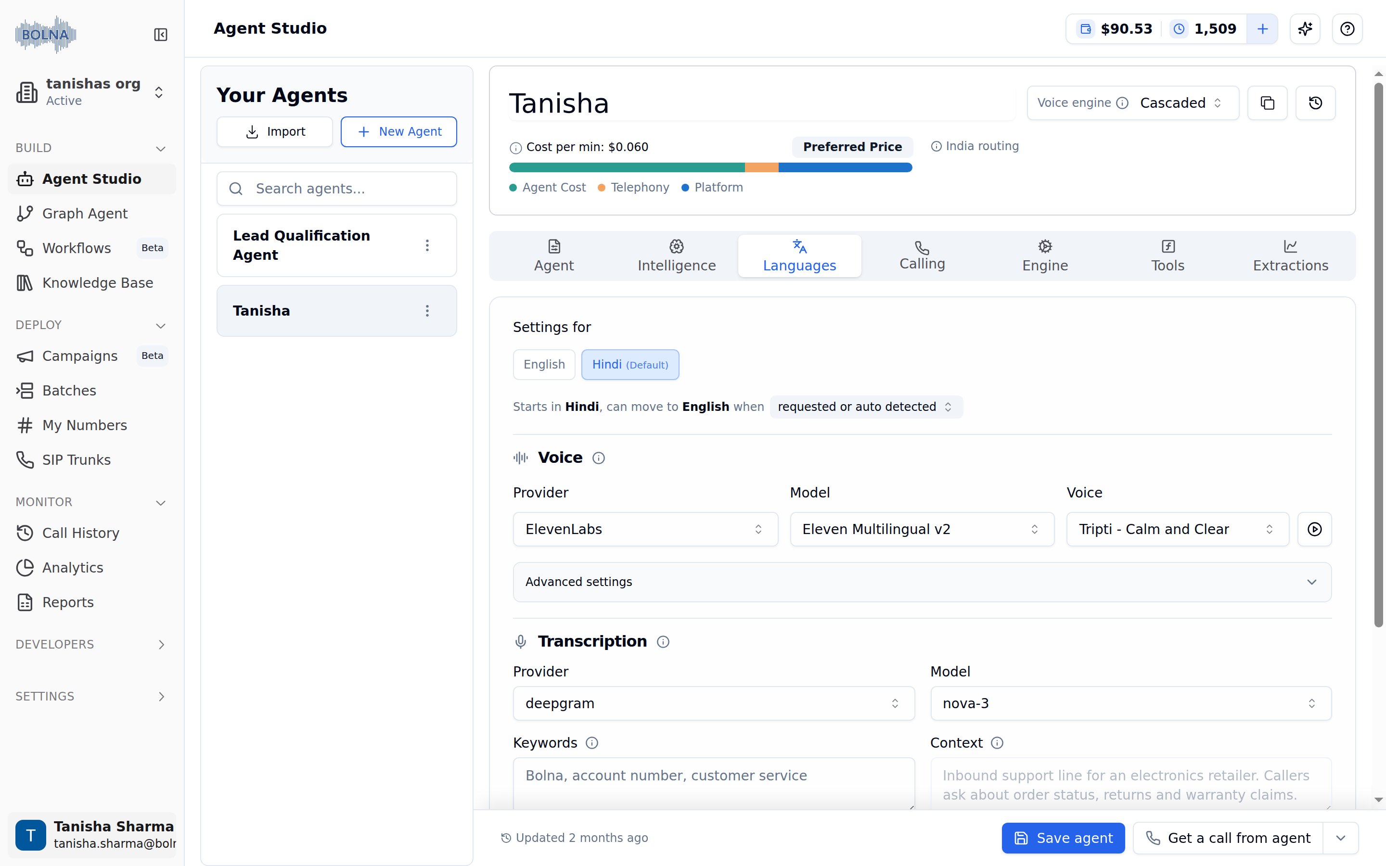1386x866 pixels.
Task: Expand the SETTINGS sidebar section
Action: pyautogui.click(x=91, y=697)
